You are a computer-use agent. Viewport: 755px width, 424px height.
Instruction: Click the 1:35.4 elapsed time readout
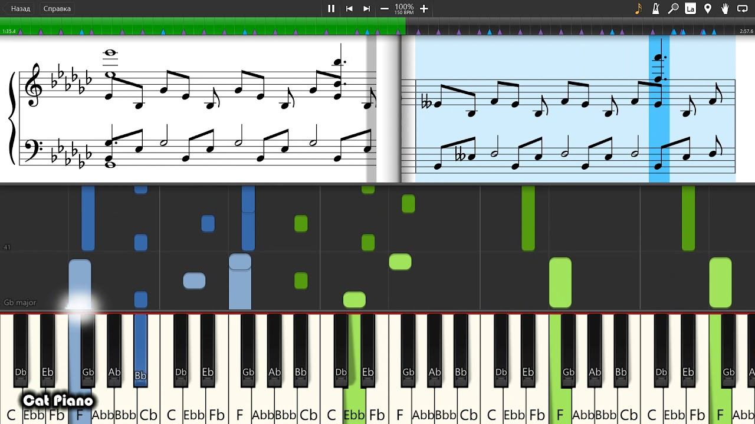(8, 31)
